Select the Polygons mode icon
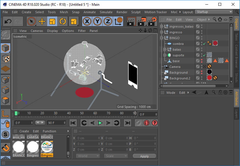 coord(6,101)
